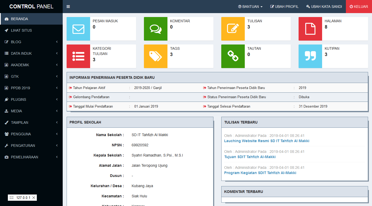Expand the Data Induk submenu chevron
This screenshot has height=206, width=372.
[x=57, y=53]
